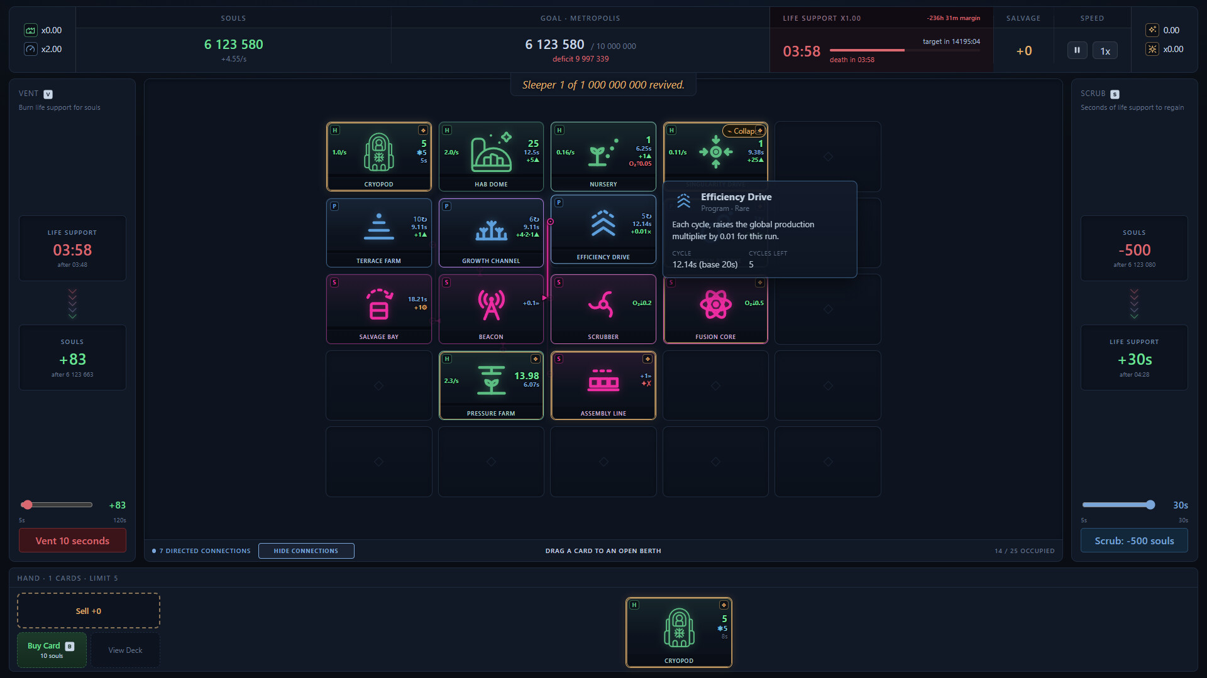This screenshot has width=1207, height=678.
Task: Click the diamond badge on Pressure Farm card
Action: 536,359
